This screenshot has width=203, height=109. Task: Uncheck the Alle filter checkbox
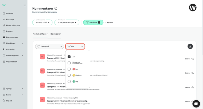pos(69,57)
